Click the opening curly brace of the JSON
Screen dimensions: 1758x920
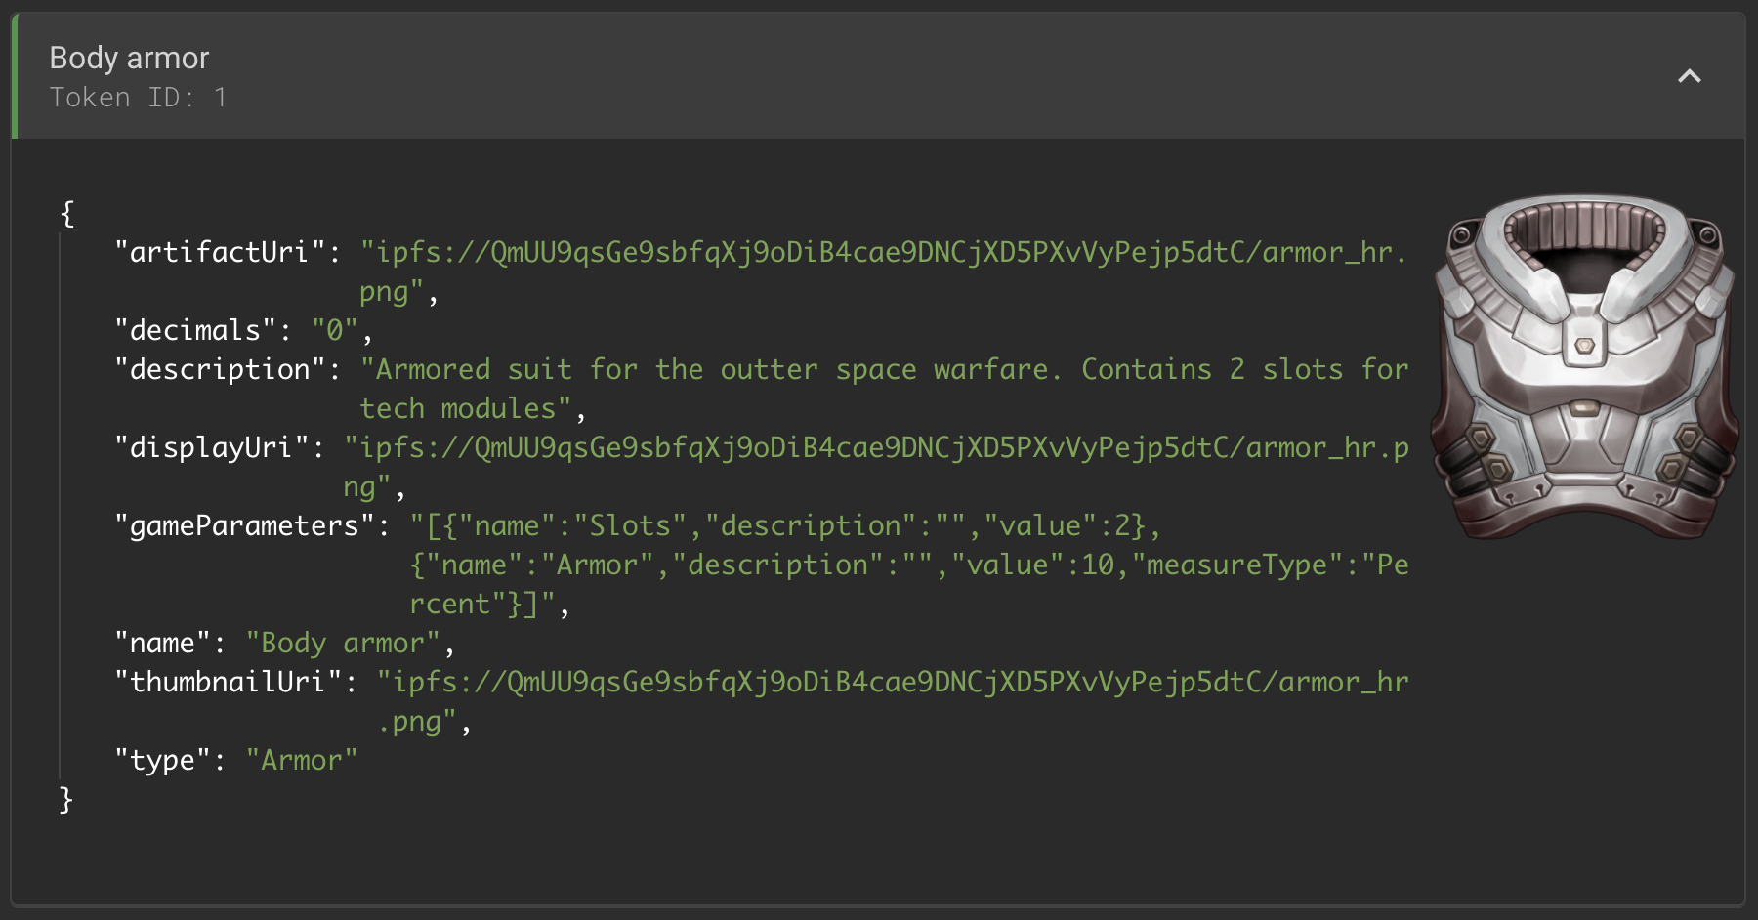pyautogui.click(x=66, y=213)
